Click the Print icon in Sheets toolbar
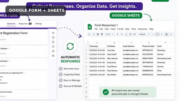 click(x=98, y=34)
